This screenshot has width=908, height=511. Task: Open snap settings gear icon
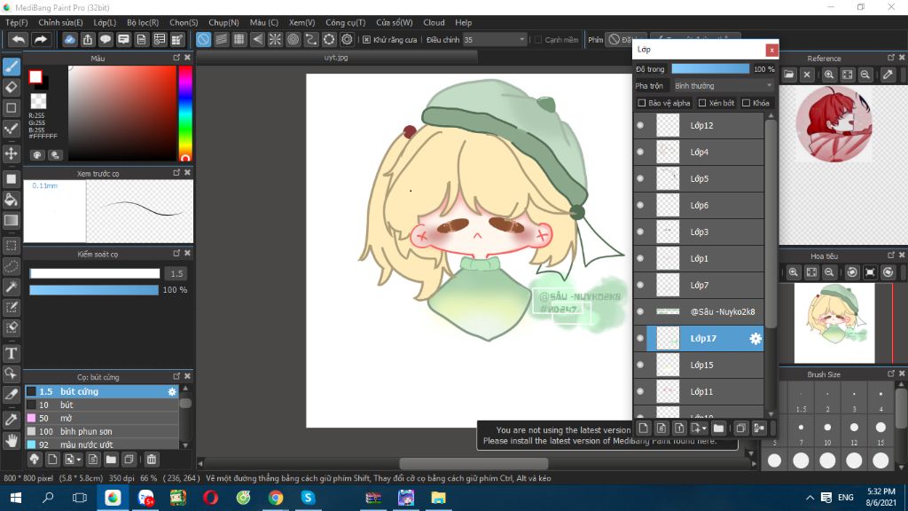click(347, 39)
